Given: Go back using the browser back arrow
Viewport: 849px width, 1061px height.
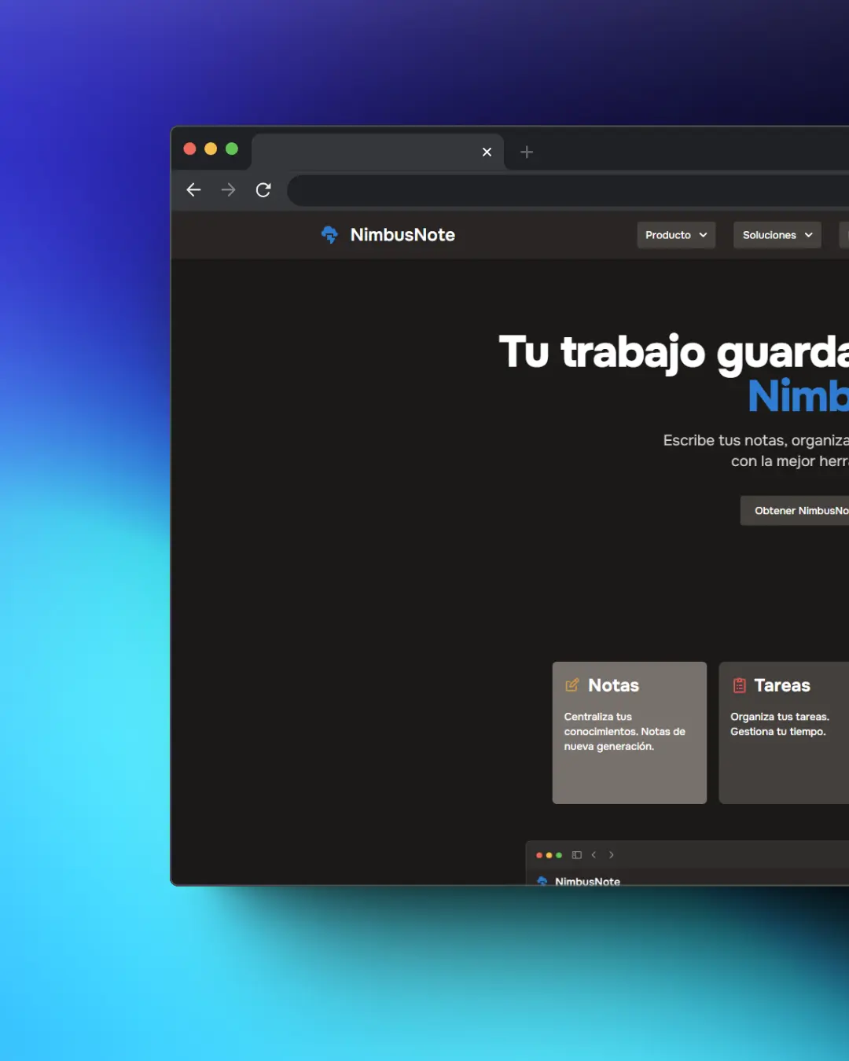Looking at the screenshot, I should pyautogui.click(x=194, y=190).
